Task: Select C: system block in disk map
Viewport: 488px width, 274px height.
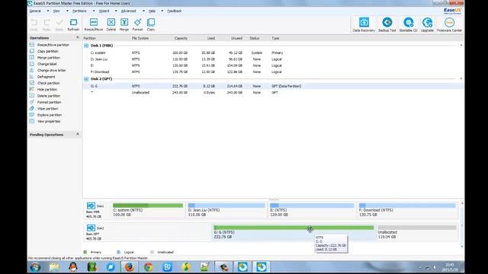Action: pos(148,210)
